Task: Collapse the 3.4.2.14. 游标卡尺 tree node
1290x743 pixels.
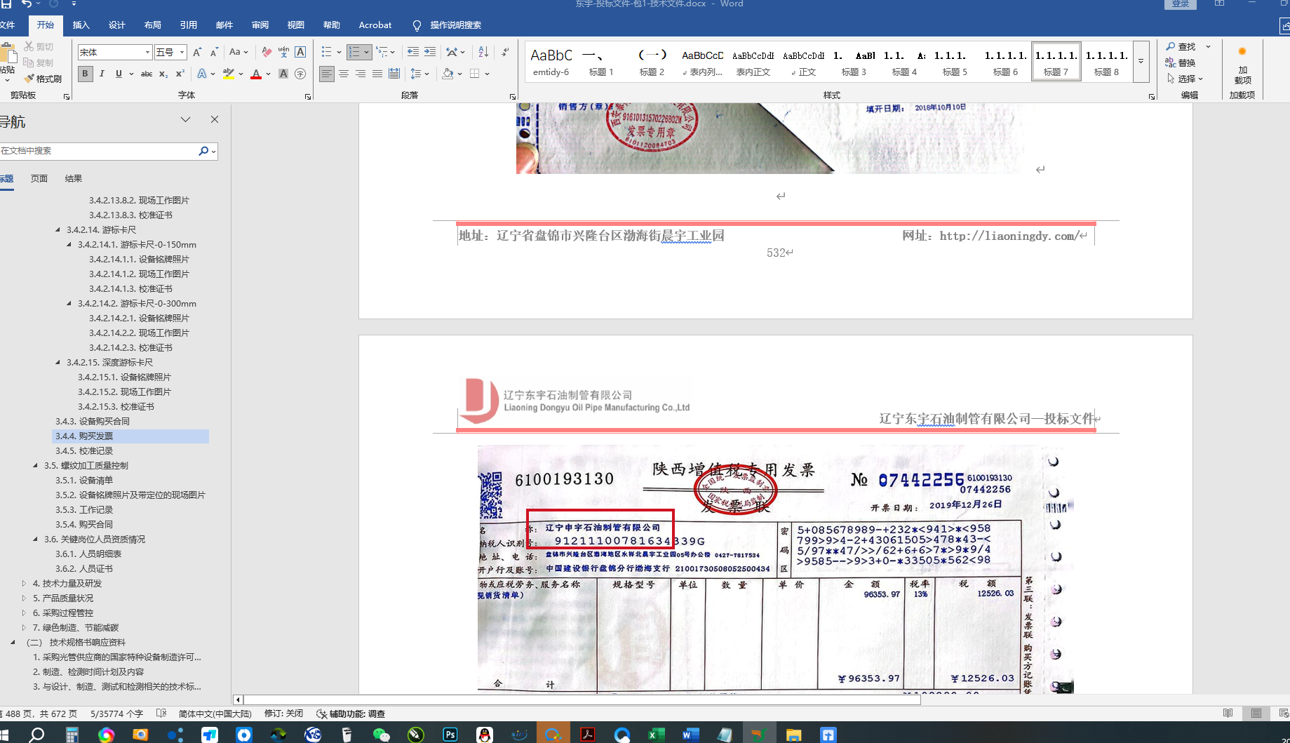Action: pos(58,230)
